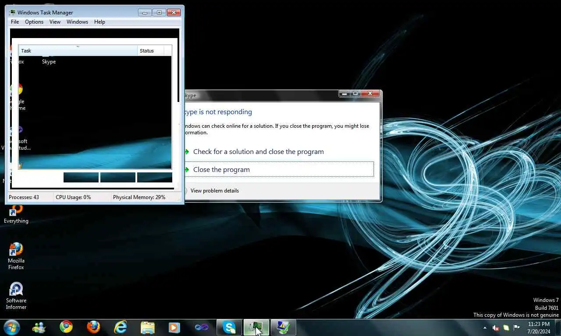The image size is (561, 336).
Task: Open the Start menu orb
Action: 12,327
